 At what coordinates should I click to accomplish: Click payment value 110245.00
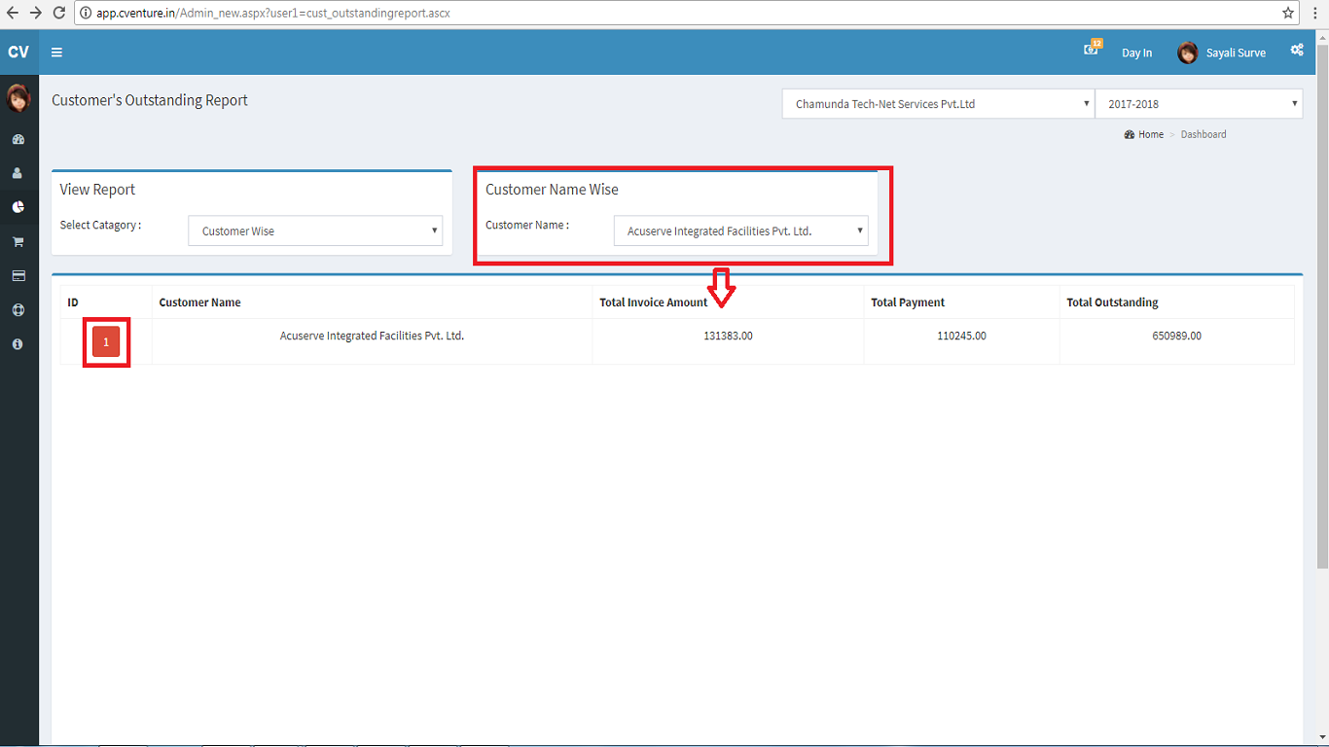(x=961, y=336)
